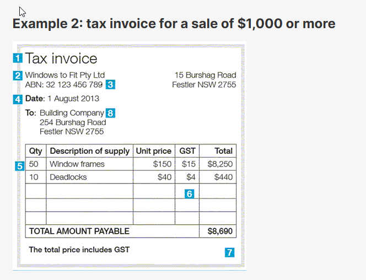Click the Tax invoice title text

pyautogui.click(x=61, y=58)
